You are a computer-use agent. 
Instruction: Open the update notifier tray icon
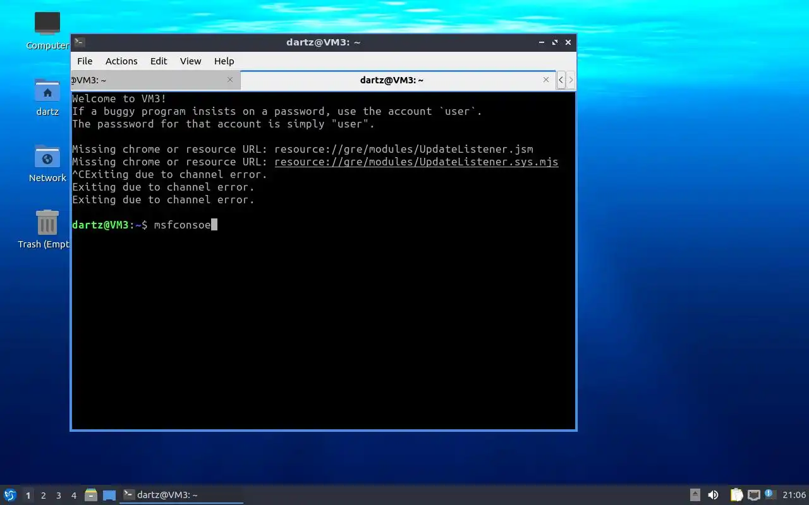[769, 494]
